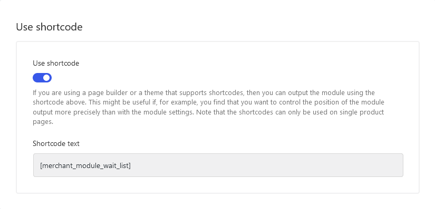435x209 pixels.
Task: Disable the Use shortcode toggle
Action: (x=42, y=78)
